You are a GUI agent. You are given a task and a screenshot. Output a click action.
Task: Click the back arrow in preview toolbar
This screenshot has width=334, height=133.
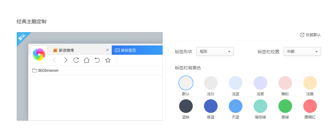(x=54, y=60)
